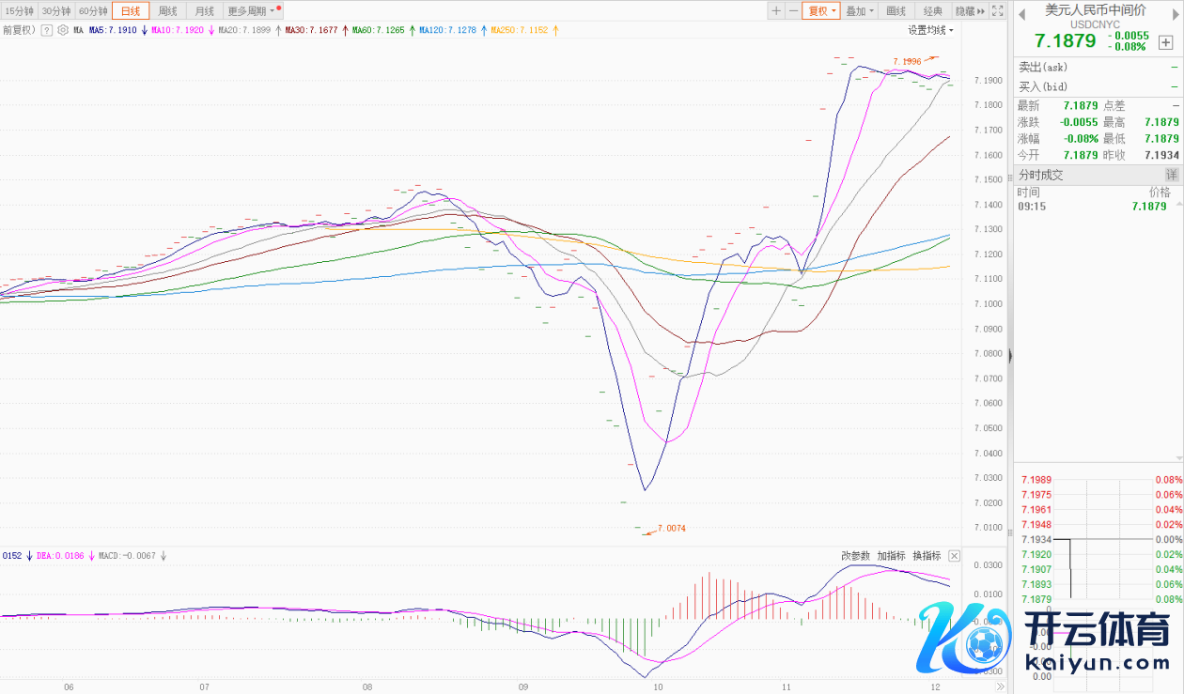Screen dimensions: 1184x694
Task: Open moving average settings gear icon
Action: (63, 30)
